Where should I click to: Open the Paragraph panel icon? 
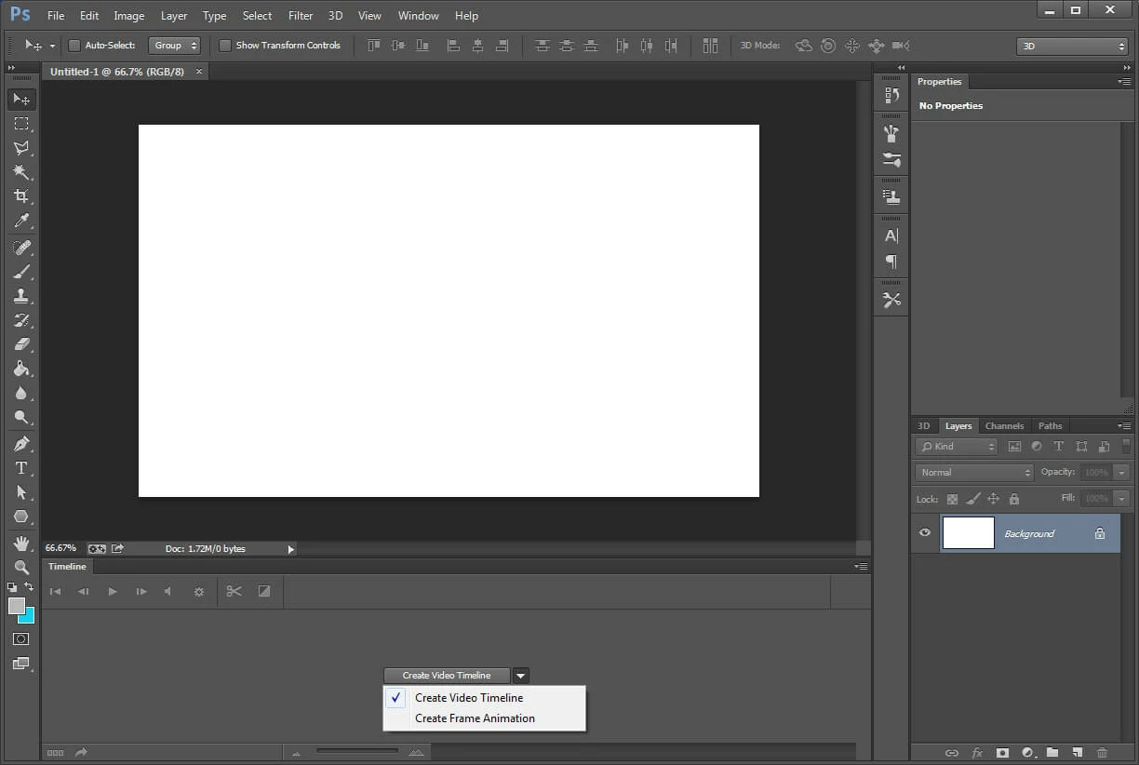[891, 262]
